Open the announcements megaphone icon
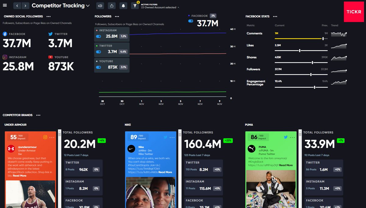Viewport: 366px width, 208px height. [100, 5]
